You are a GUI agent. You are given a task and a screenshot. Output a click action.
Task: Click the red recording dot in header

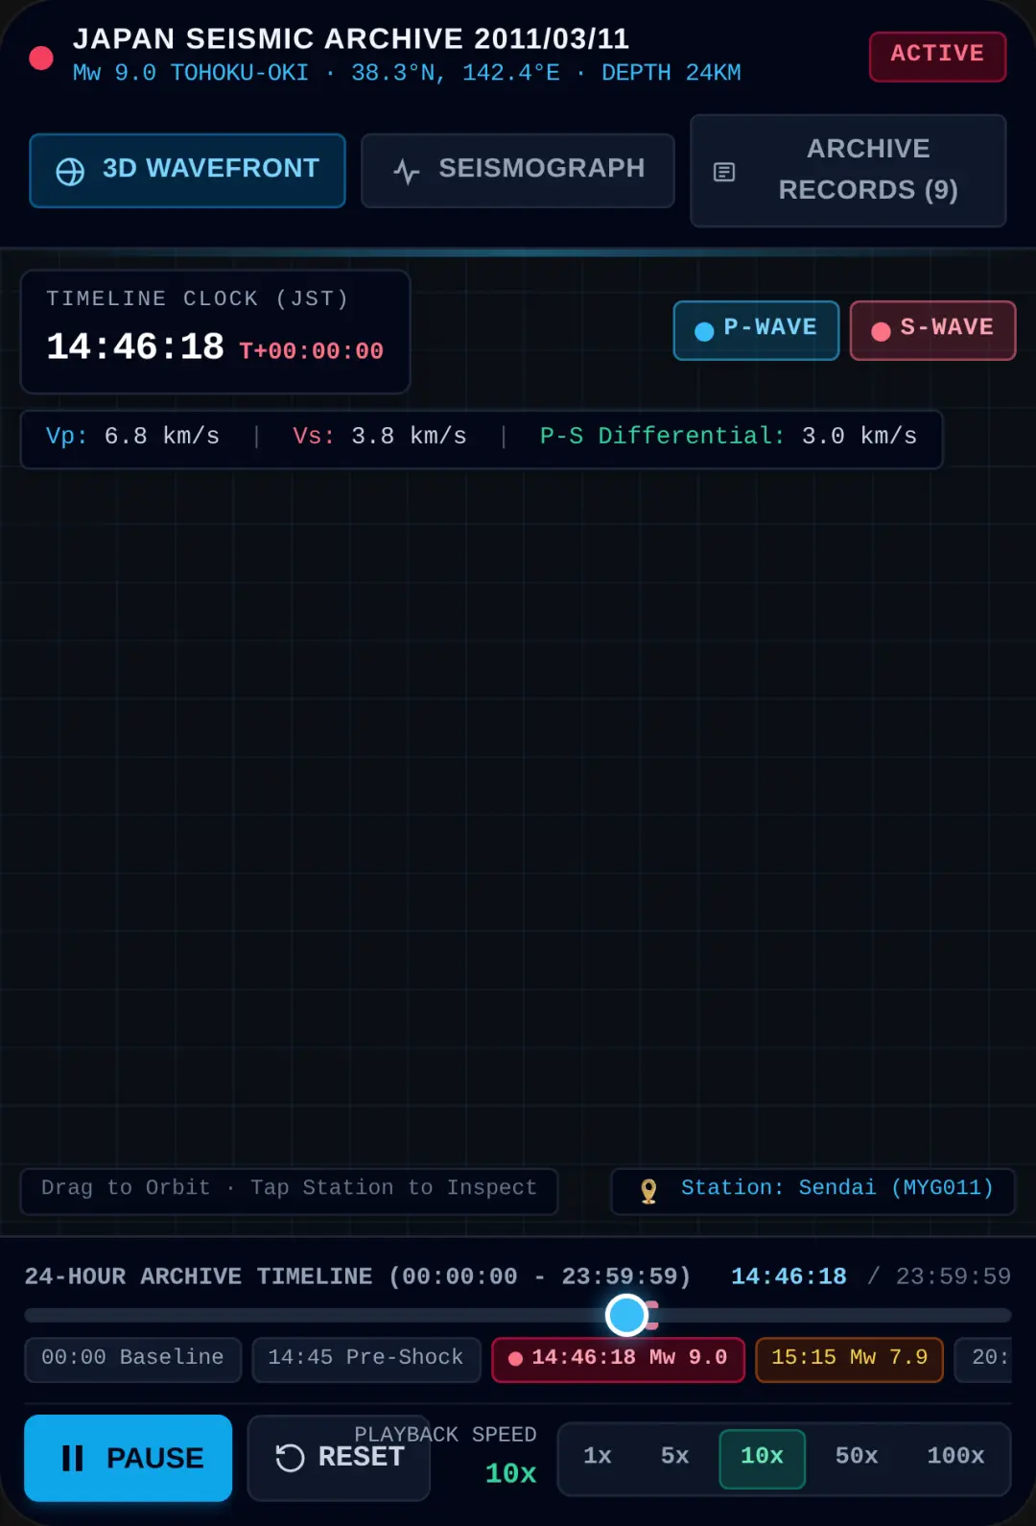point(41,58)
